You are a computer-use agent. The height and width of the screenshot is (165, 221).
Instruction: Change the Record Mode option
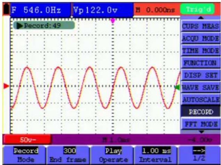[x=24, y=155]
